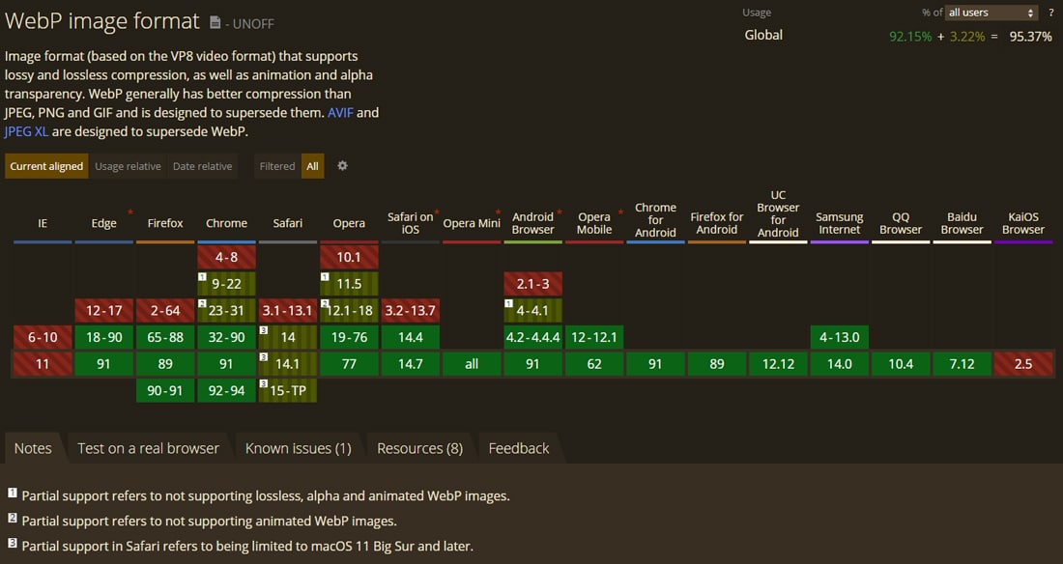Follow the AVIF link
This screenshot has height=564, width=1063.
tap(341, 113)
